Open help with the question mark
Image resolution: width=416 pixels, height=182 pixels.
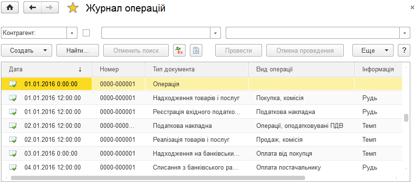coord(404,50)
